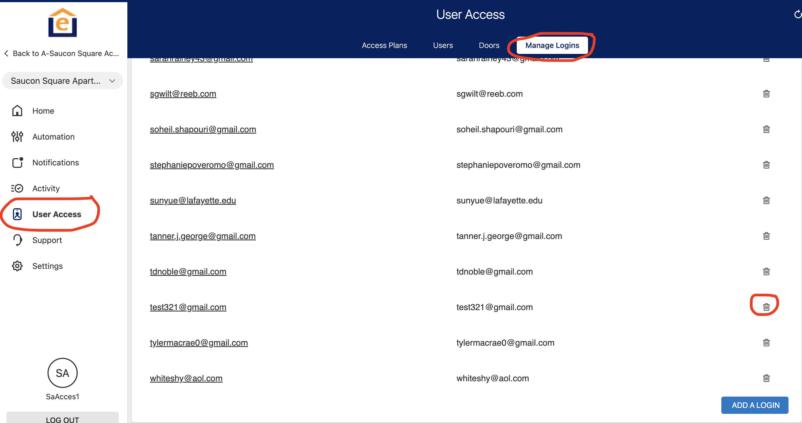802x423 pixels.
Task: Click the Support headset item
Action: click(47, 240)
